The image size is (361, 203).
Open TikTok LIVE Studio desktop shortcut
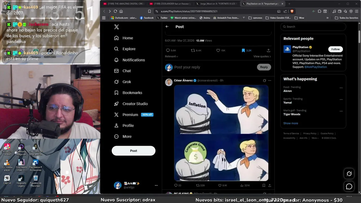pos(7,149)
